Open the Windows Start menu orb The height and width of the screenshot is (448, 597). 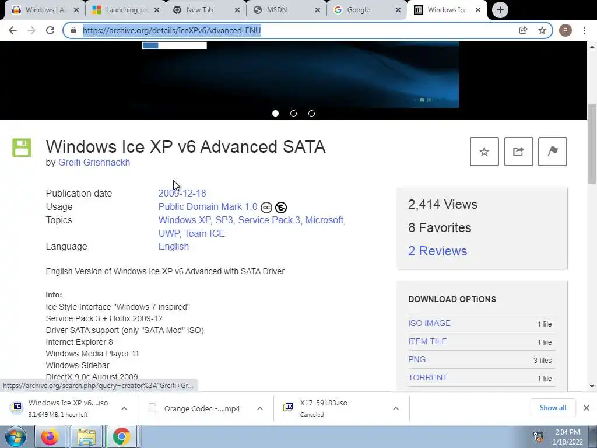point(15,436)
